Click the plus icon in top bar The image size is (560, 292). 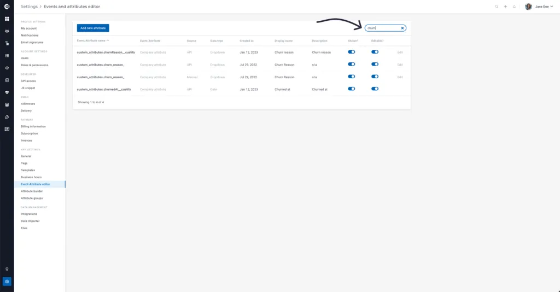pos(505,7)
